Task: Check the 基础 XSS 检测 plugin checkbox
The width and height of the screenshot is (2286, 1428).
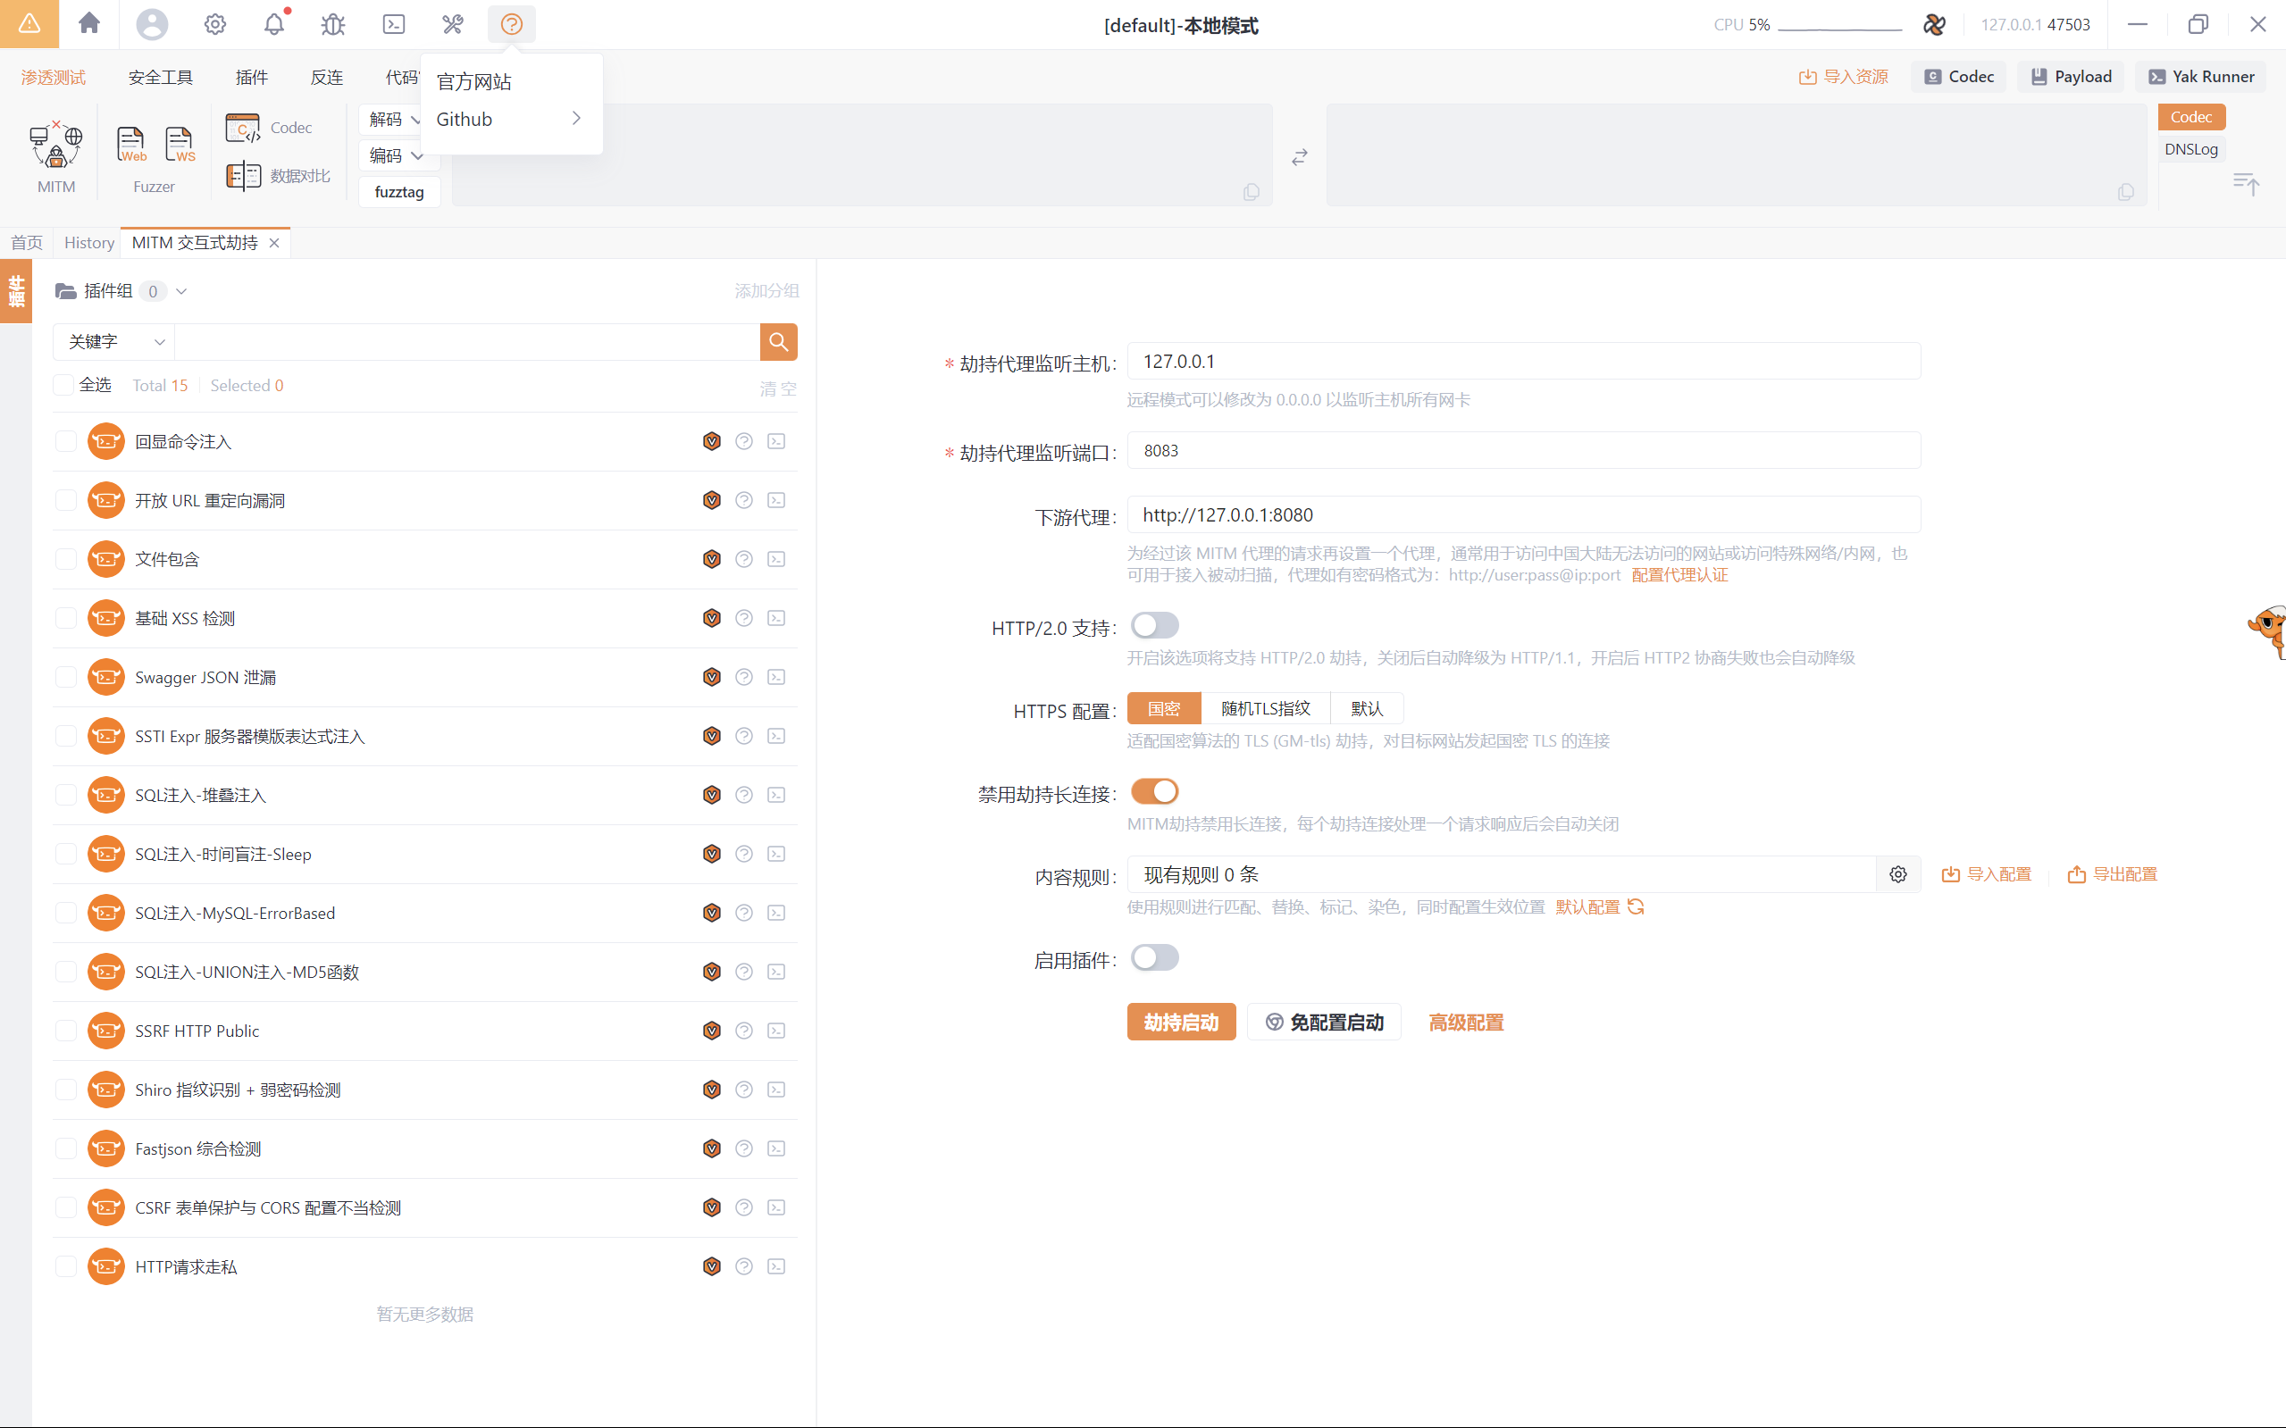Action: click(x=65, y=619)
